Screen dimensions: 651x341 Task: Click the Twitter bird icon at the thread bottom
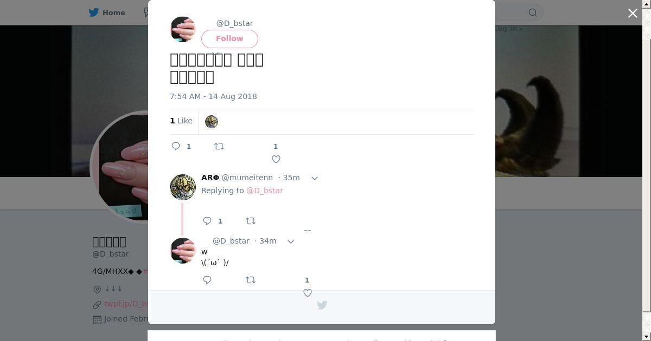(x=322, y=305)
